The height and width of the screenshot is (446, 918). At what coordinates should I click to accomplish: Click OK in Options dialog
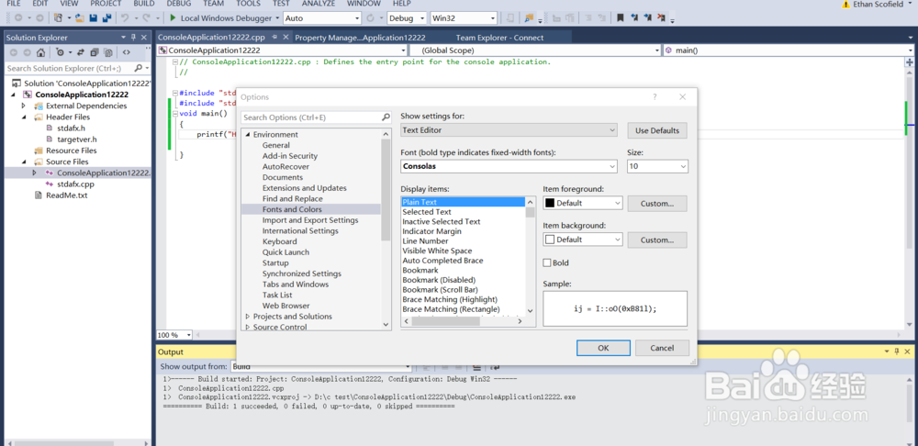click(604, 348)
